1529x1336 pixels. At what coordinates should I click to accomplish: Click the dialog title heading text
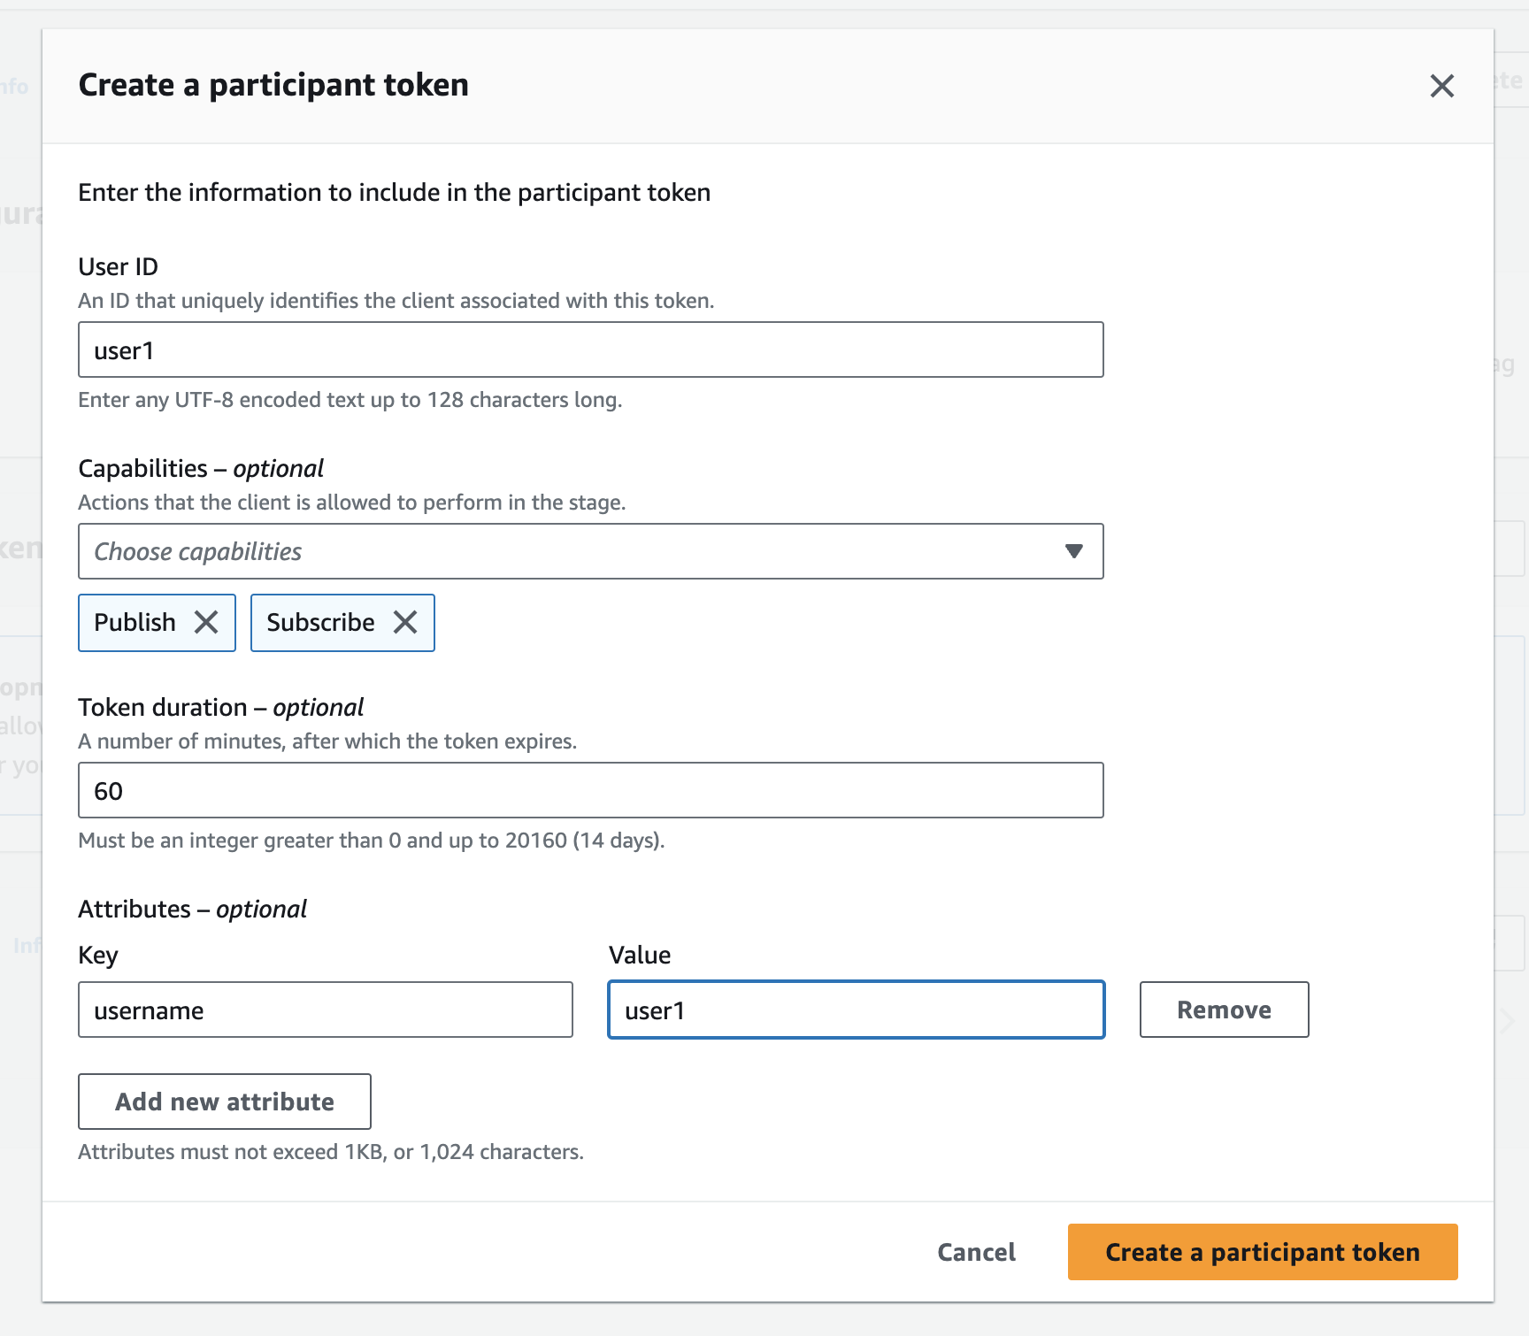click(273, 85)
